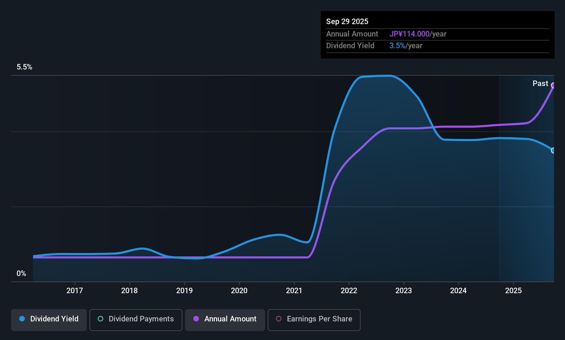Expand the Past region of the chart
Image resolution: width=565 pixels, height=340 pixels.
coord(540,83)
